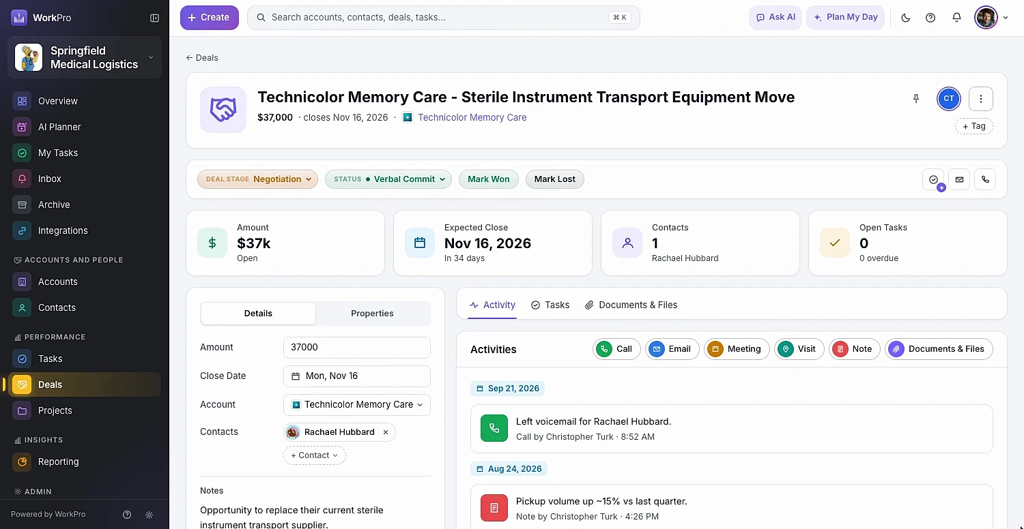The height and width of the screenshot is (529, 1024).
Task: Open the help question-mark icon in top bar
Action: click(930, 18)
